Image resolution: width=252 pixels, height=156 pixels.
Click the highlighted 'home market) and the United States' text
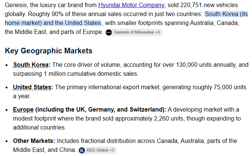click(53, 23)
